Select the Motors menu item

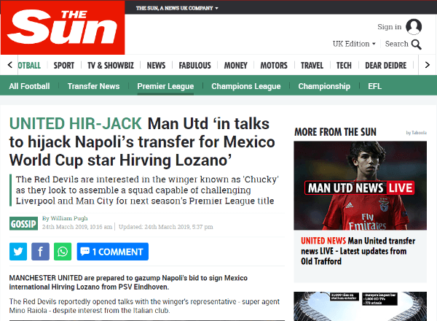pos(274,65)
